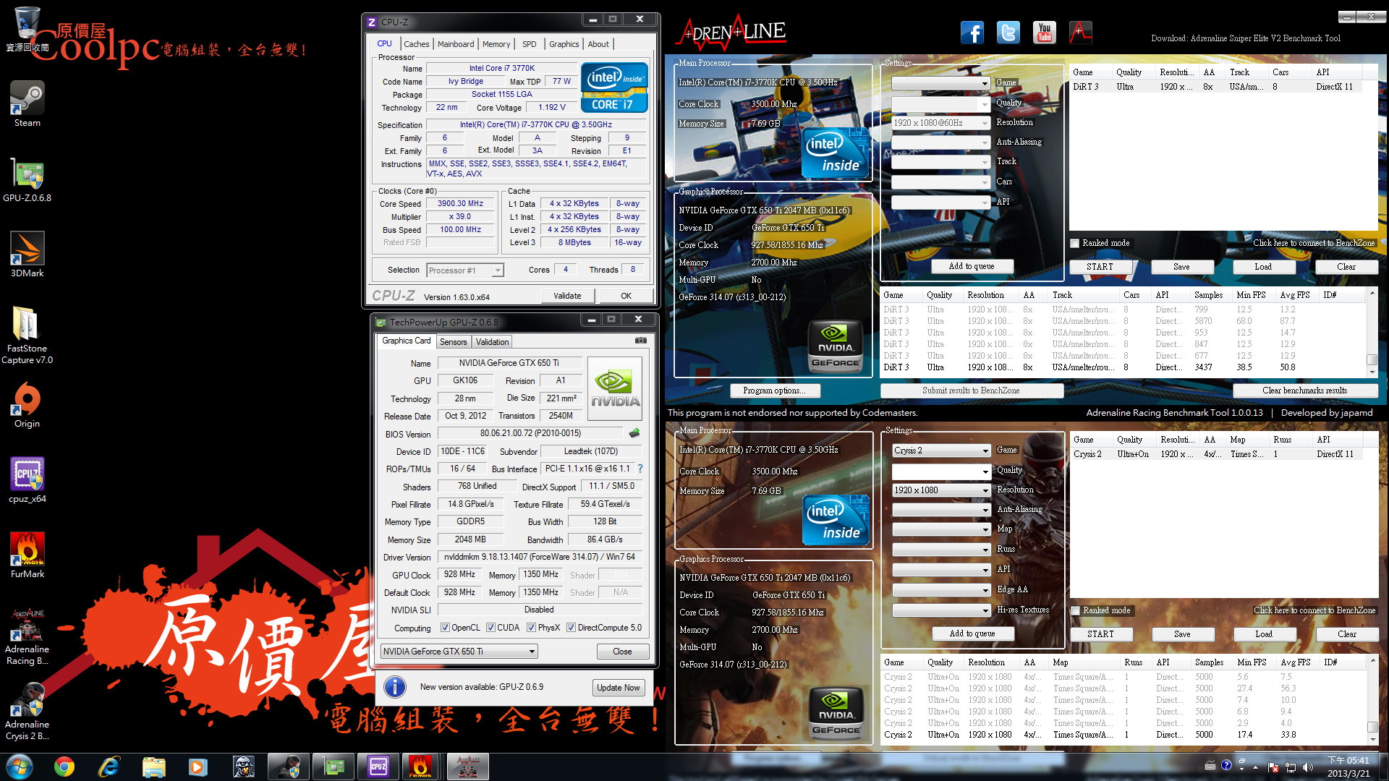Enable Ranked mode in DiRT benchmark
The image size is (1389, 781).
[1075, 243]
